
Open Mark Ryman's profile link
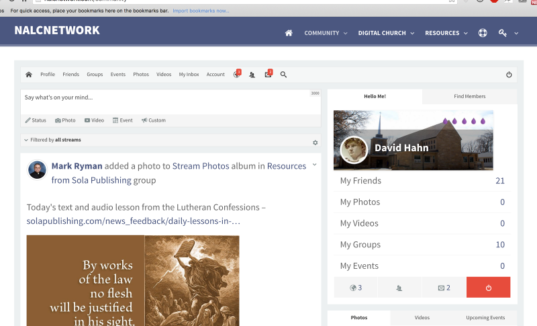tap(75, 166)
